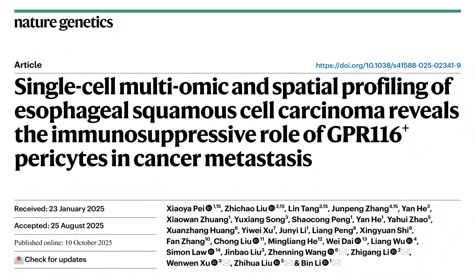This screenshot has width=474, height=274.
Task: Open Simon Law's ORCID icon
Action: 211,252
